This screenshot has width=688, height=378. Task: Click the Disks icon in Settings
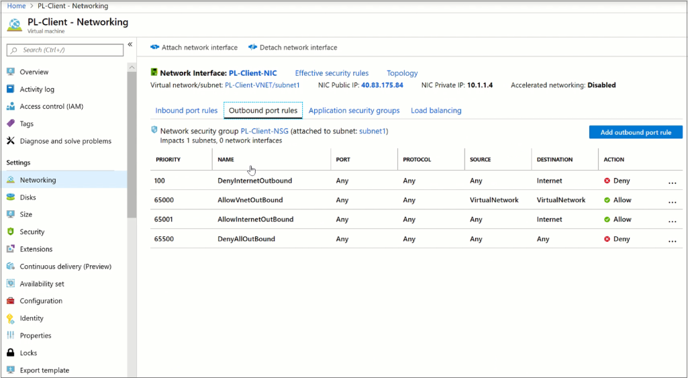[x=11, y=197]
